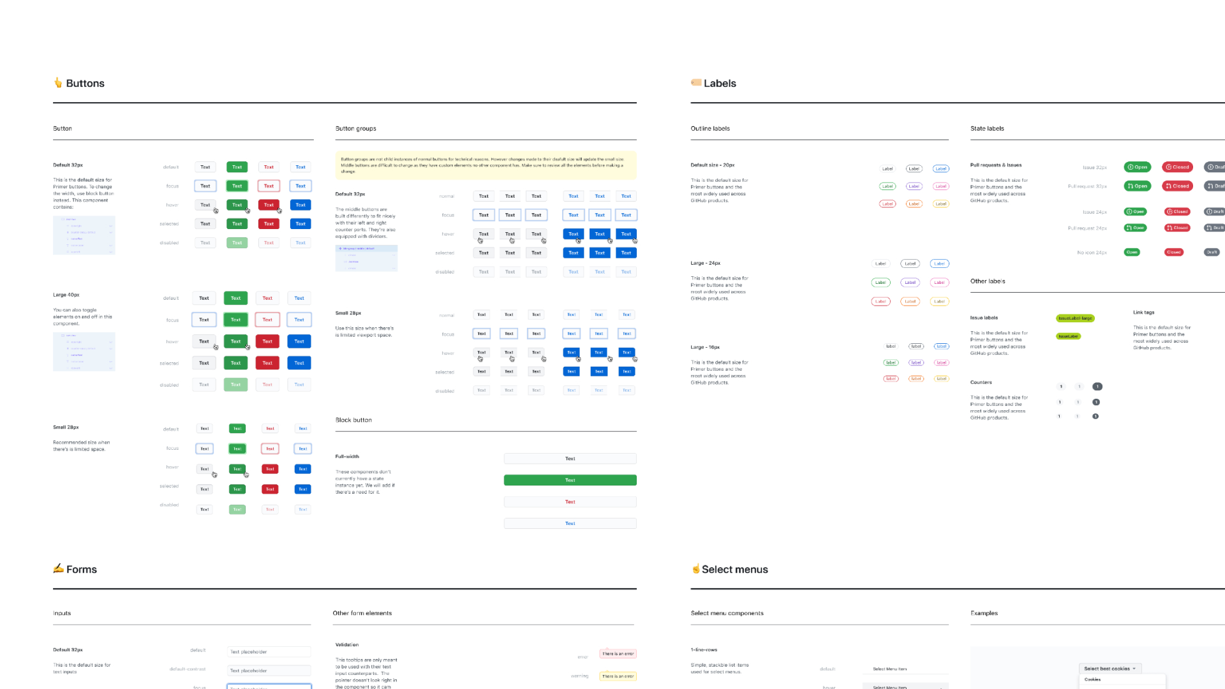Click the Text placeholder input field
Image resolution: width=1225 pixels, height=689 pixels.
269,651
